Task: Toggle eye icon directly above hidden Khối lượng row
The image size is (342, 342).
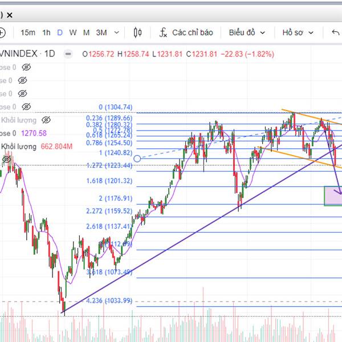Action: coord(26,107)
